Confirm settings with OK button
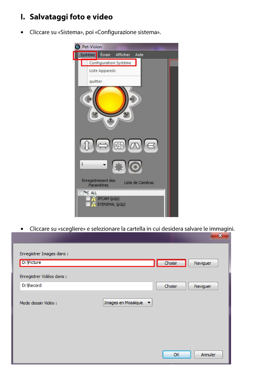Viewport: 253px width, 378px height. 177,355
